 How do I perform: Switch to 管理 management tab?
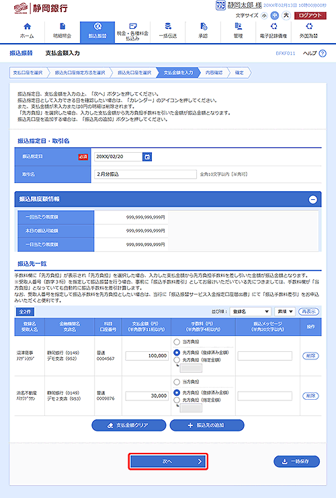[x=239, y=31]
